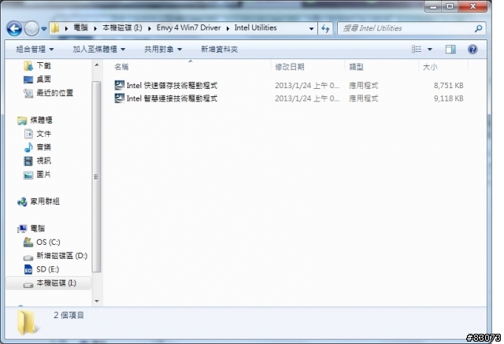Click the 8,751 KB size cell
Viewport: 504px width, 344px height.
448,86
